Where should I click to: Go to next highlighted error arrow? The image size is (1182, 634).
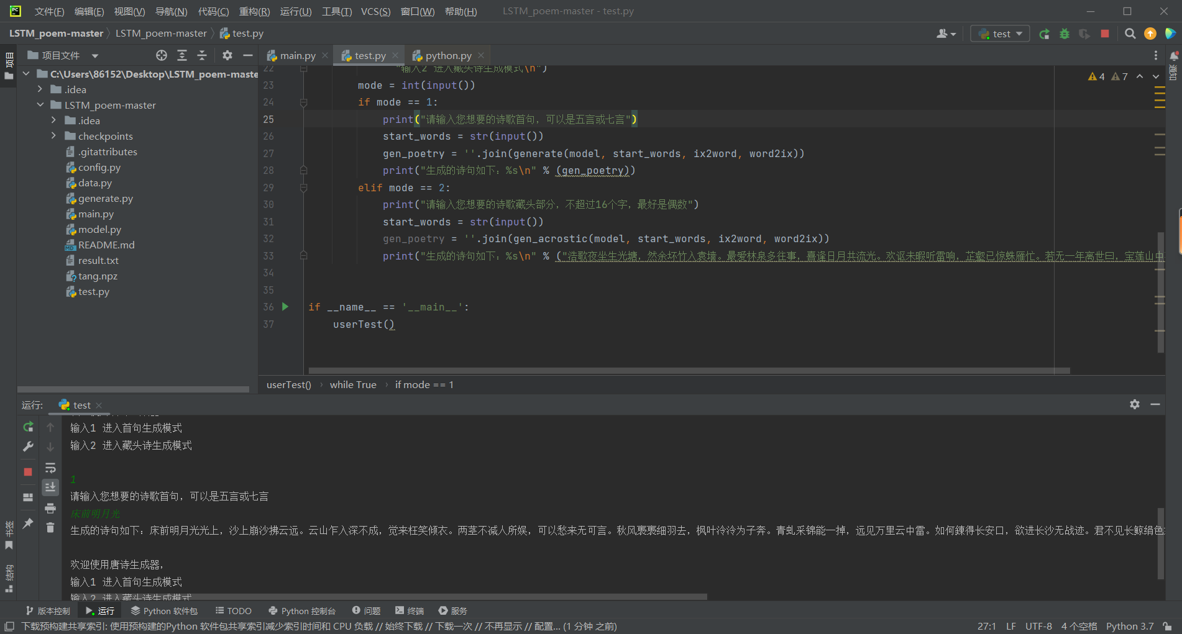pyautogui.click(x=1156, y=76)
